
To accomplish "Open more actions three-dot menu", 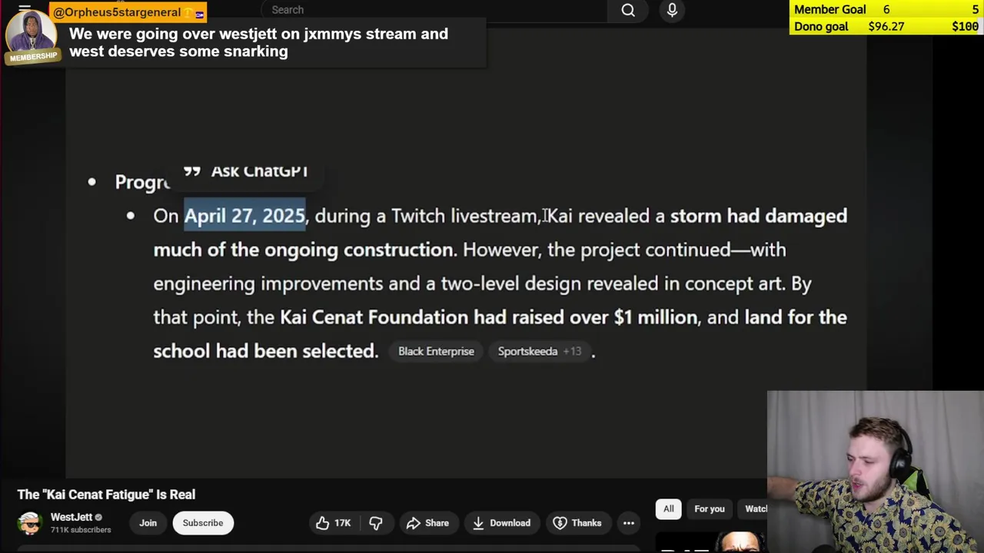I will [629, 523].
